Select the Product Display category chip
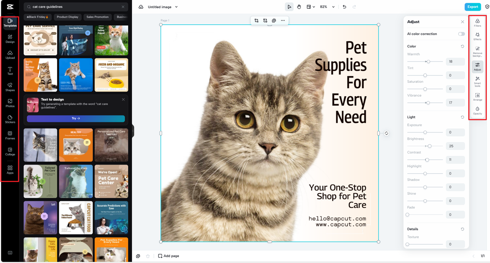 67,17
